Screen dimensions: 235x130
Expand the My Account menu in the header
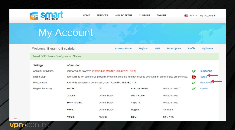208,16
